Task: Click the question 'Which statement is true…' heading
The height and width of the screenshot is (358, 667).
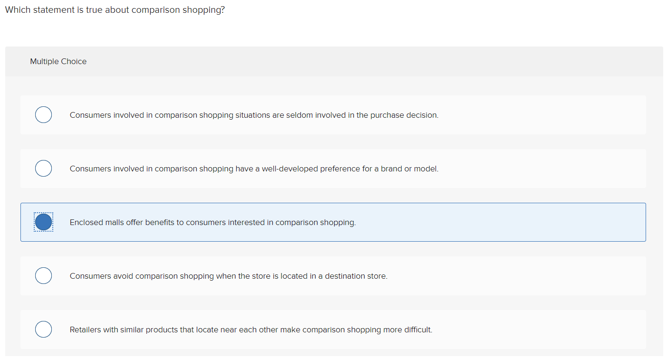Action: 115,10
